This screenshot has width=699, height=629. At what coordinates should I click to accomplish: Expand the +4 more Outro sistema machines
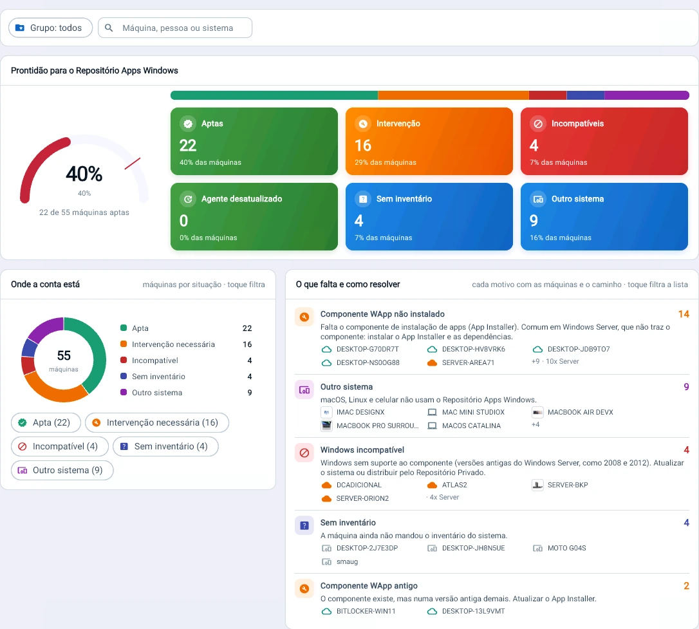[536, 424]
